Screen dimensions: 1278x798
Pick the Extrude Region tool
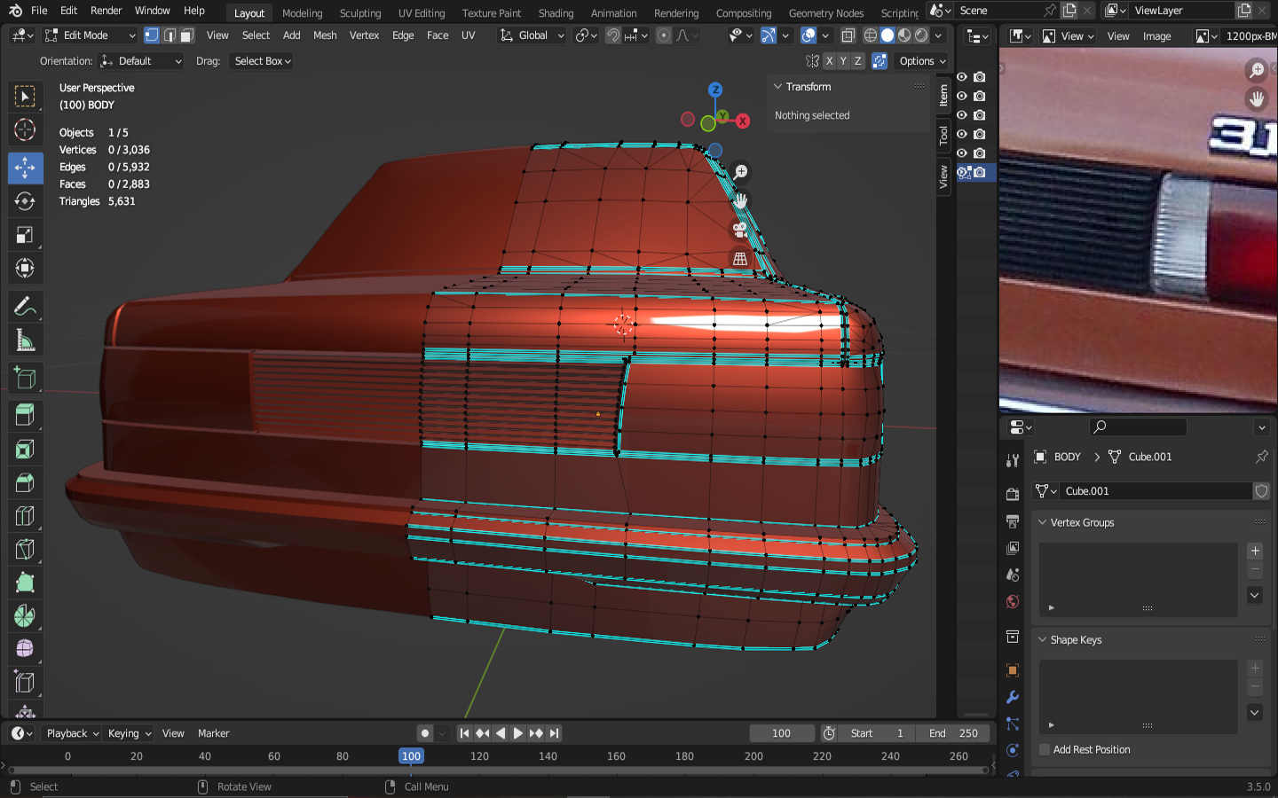click(25, 415)
